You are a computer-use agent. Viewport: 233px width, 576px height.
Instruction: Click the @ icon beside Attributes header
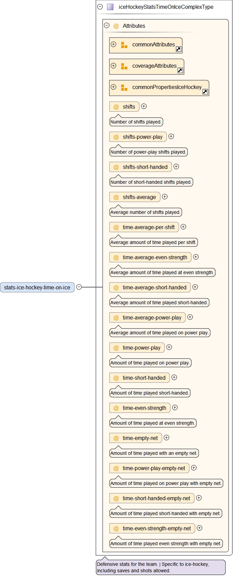click(x=116, y=26)
